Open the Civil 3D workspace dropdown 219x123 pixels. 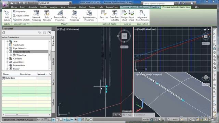[68, 3]
